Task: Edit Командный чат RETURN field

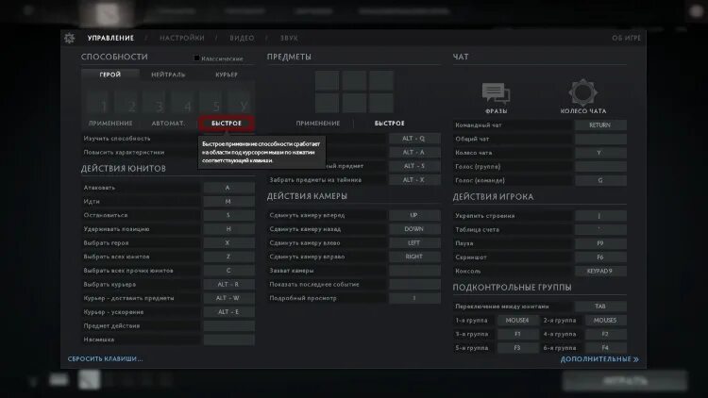Action: click(x=600, y=125)
